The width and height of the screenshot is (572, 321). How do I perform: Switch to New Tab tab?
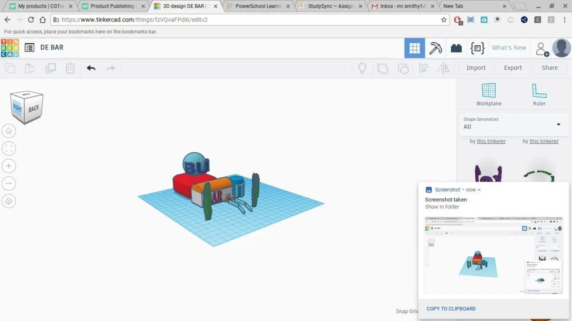[474, 6]
